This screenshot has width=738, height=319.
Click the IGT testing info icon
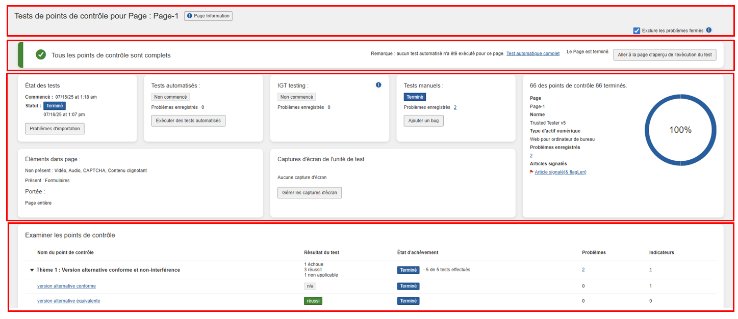pyautogui.click(x=378, y=85)
